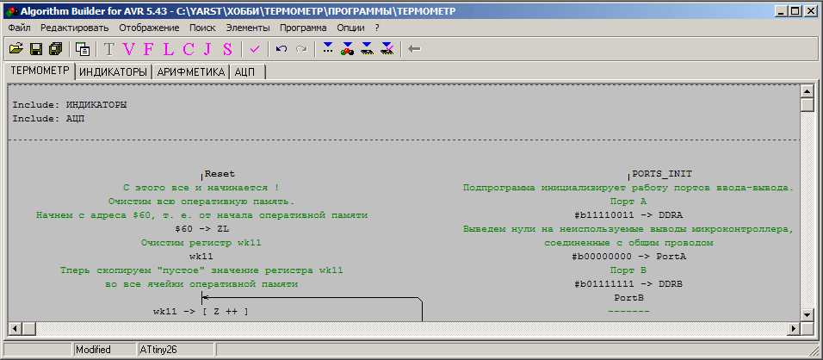Click the Algorithm Builder title bar icon
823x360 pixels.
13,10
